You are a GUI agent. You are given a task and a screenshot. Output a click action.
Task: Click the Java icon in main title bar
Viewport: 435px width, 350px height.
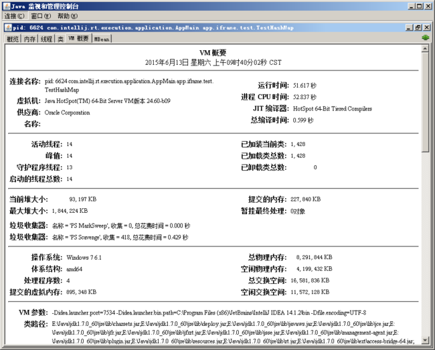pos(7,6)
